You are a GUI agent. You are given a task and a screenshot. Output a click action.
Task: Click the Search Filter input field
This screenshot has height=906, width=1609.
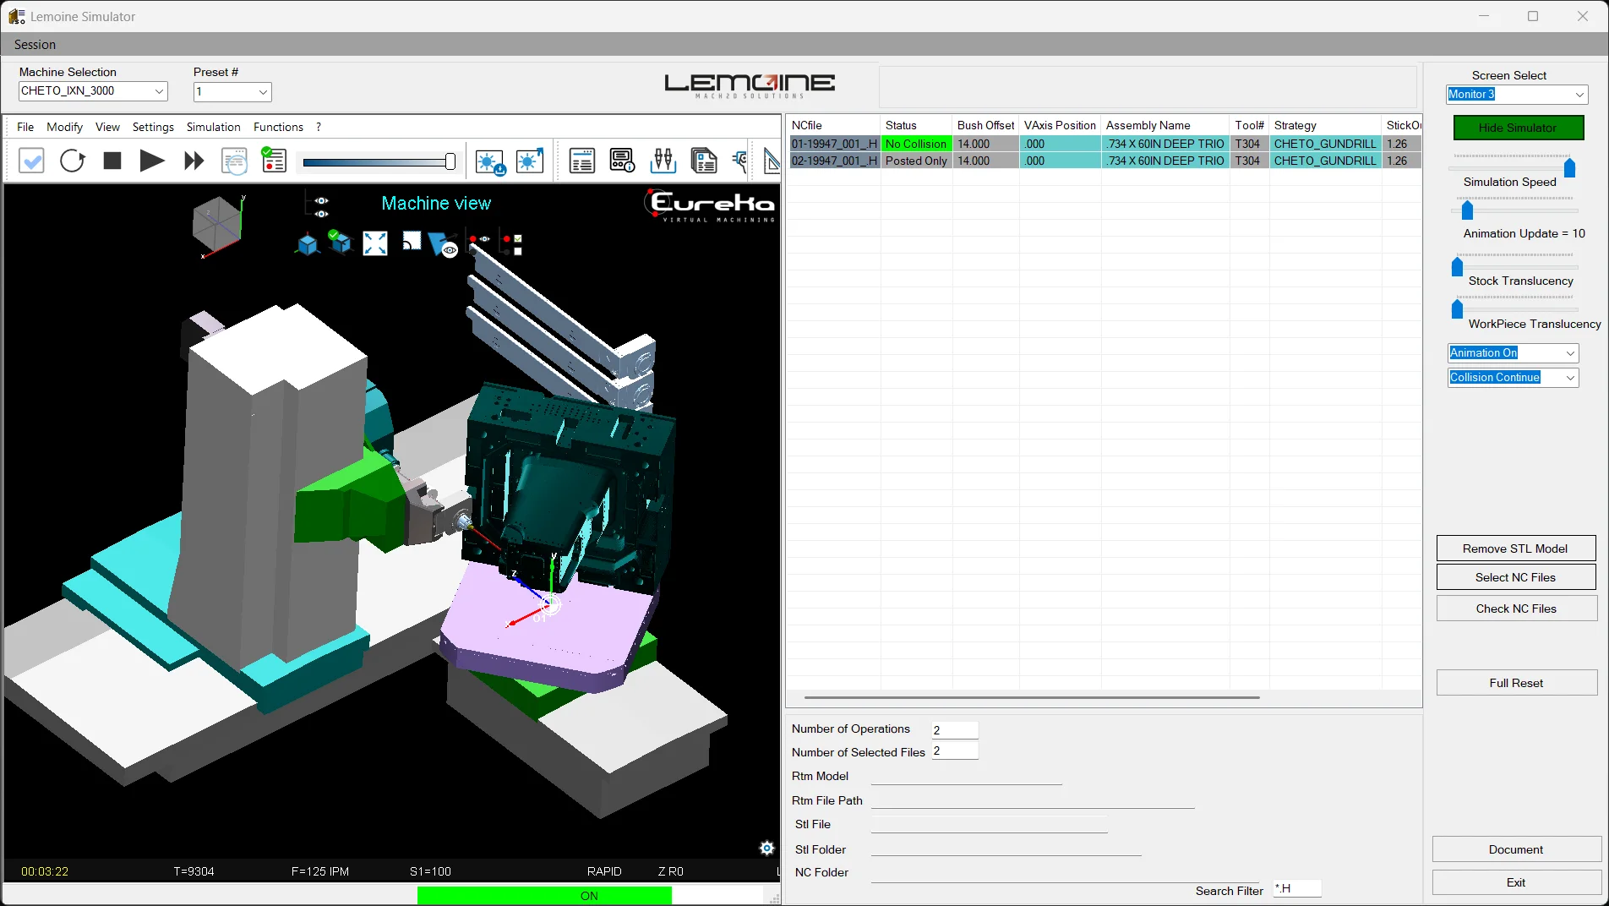pyautogui.click(x=1297, y=888)
